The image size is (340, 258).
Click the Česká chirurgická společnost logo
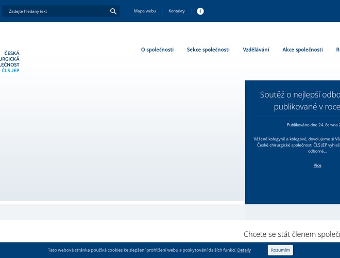pos(10,61)
